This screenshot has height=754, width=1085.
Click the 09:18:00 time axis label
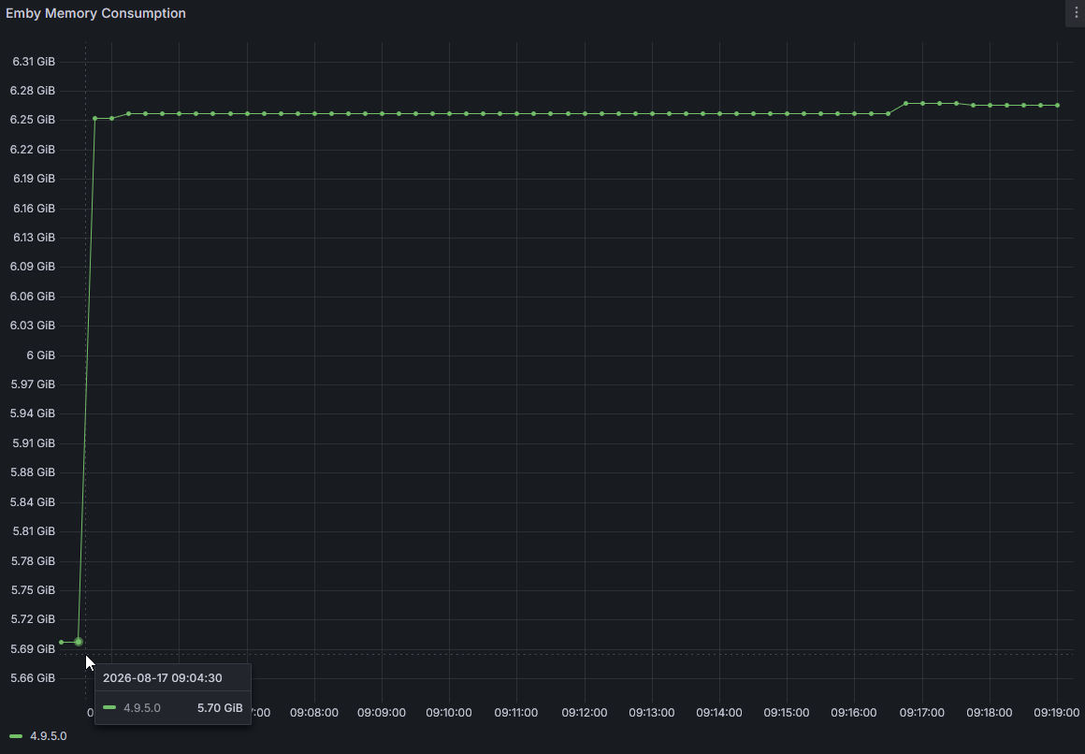click(x=990, y=713)
